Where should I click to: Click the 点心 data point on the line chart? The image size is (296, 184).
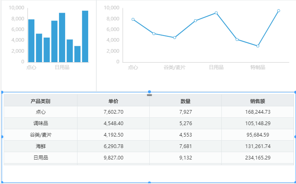133,19
